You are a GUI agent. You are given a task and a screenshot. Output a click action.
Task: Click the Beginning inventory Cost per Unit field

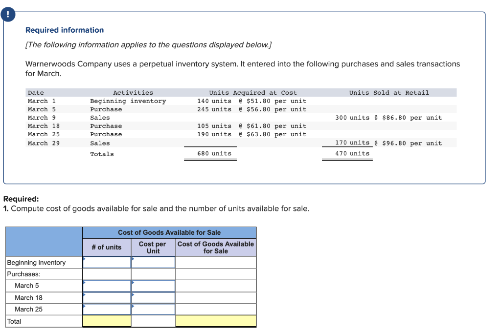[x=153, y=262]
